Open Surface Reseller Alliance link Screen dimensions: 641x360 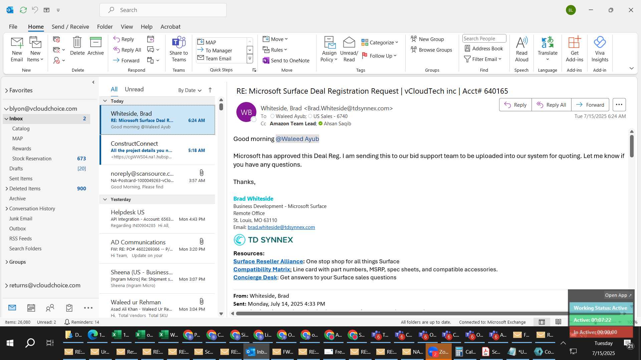tap(268, 261)
